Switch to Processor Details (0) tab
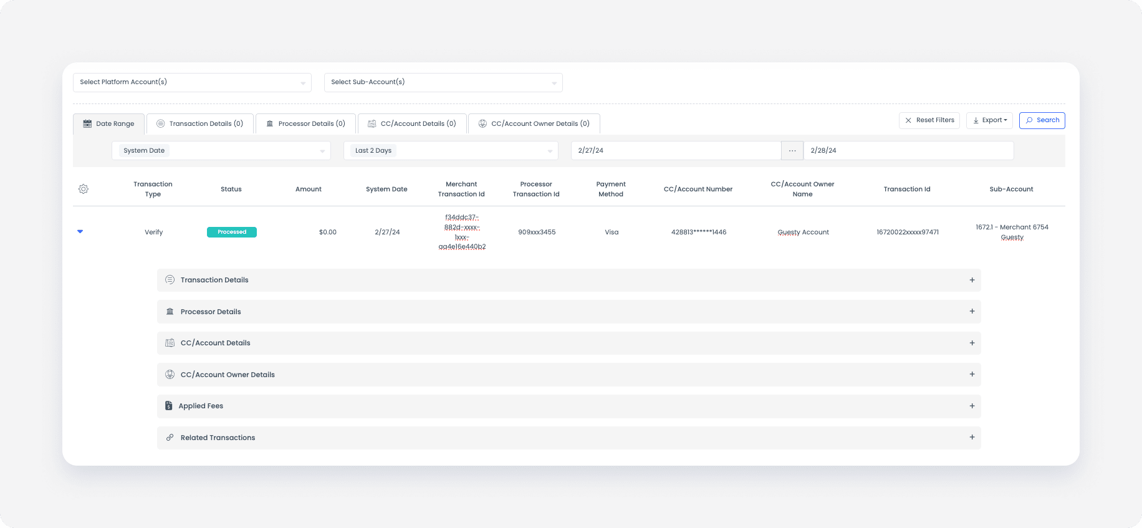This screenshot has width=1142, height=528. [305, 123]
